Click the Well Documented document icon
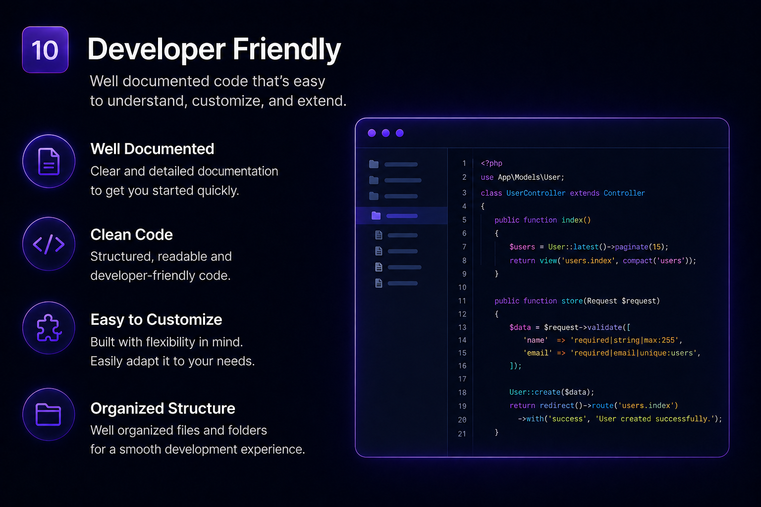The width and height of the screenshot is (761, 507). click(x=49, y=161)
